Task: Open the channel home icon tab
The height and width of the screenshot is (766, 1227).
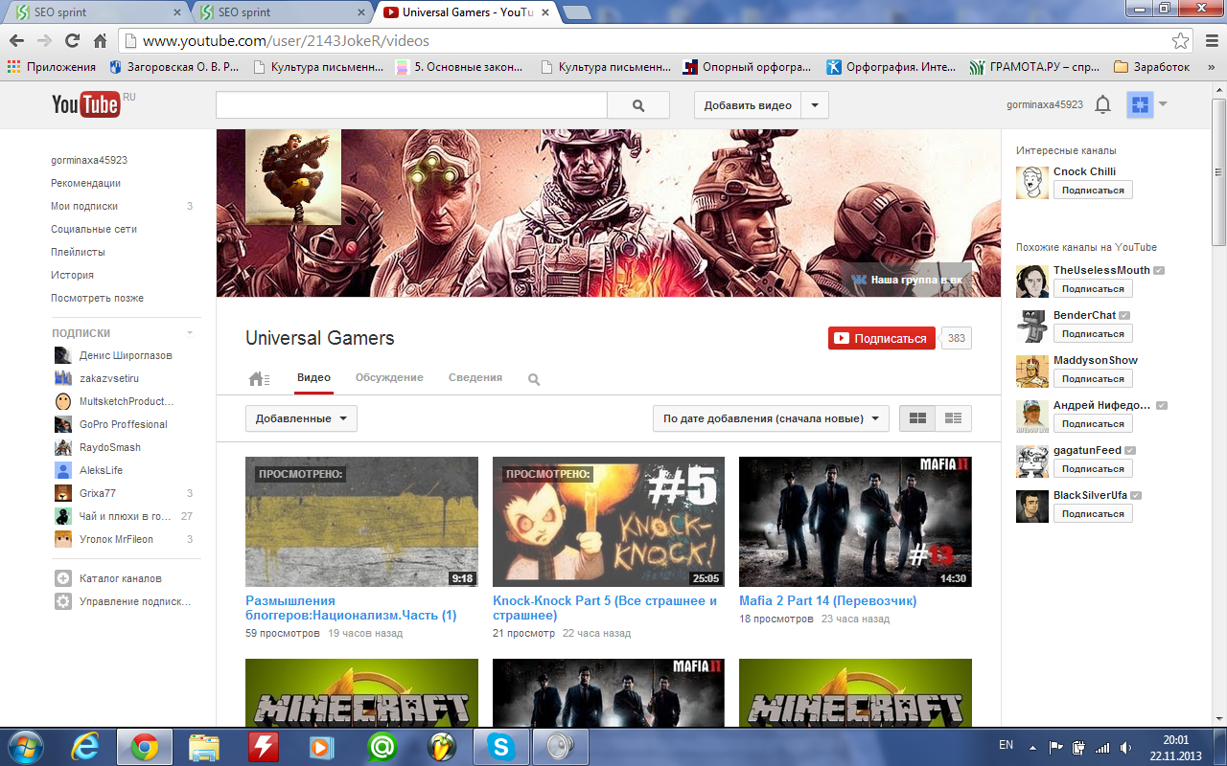Action: pyautogui.click(x=258, y=379)
